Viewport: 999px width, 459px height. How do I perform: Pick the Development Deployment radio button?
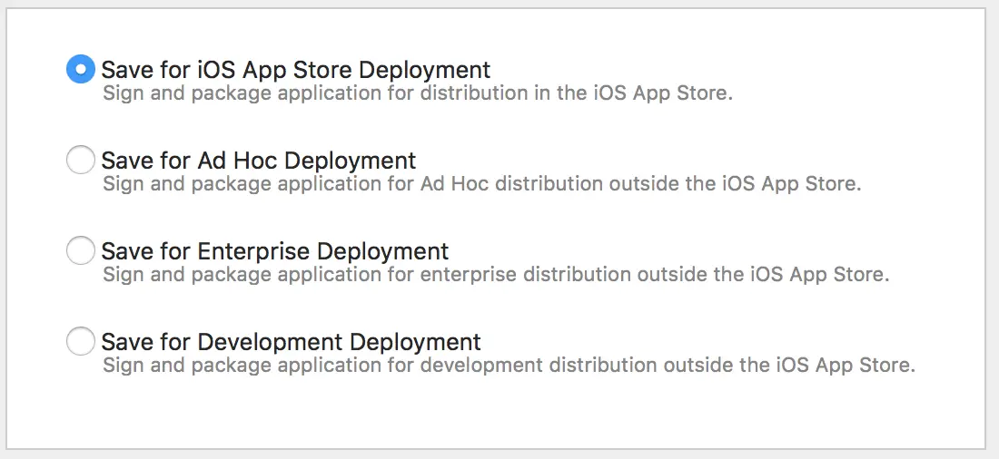coord(80,342)
